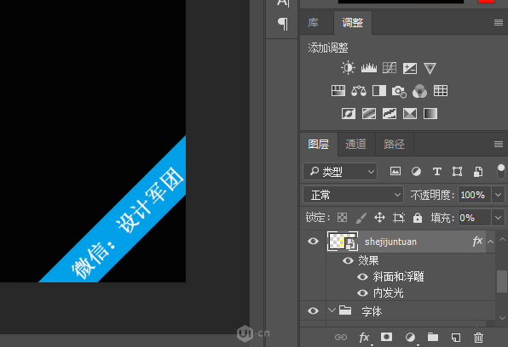
Task: Add a Photo Filter adjustment
Action: coord(399,91)
